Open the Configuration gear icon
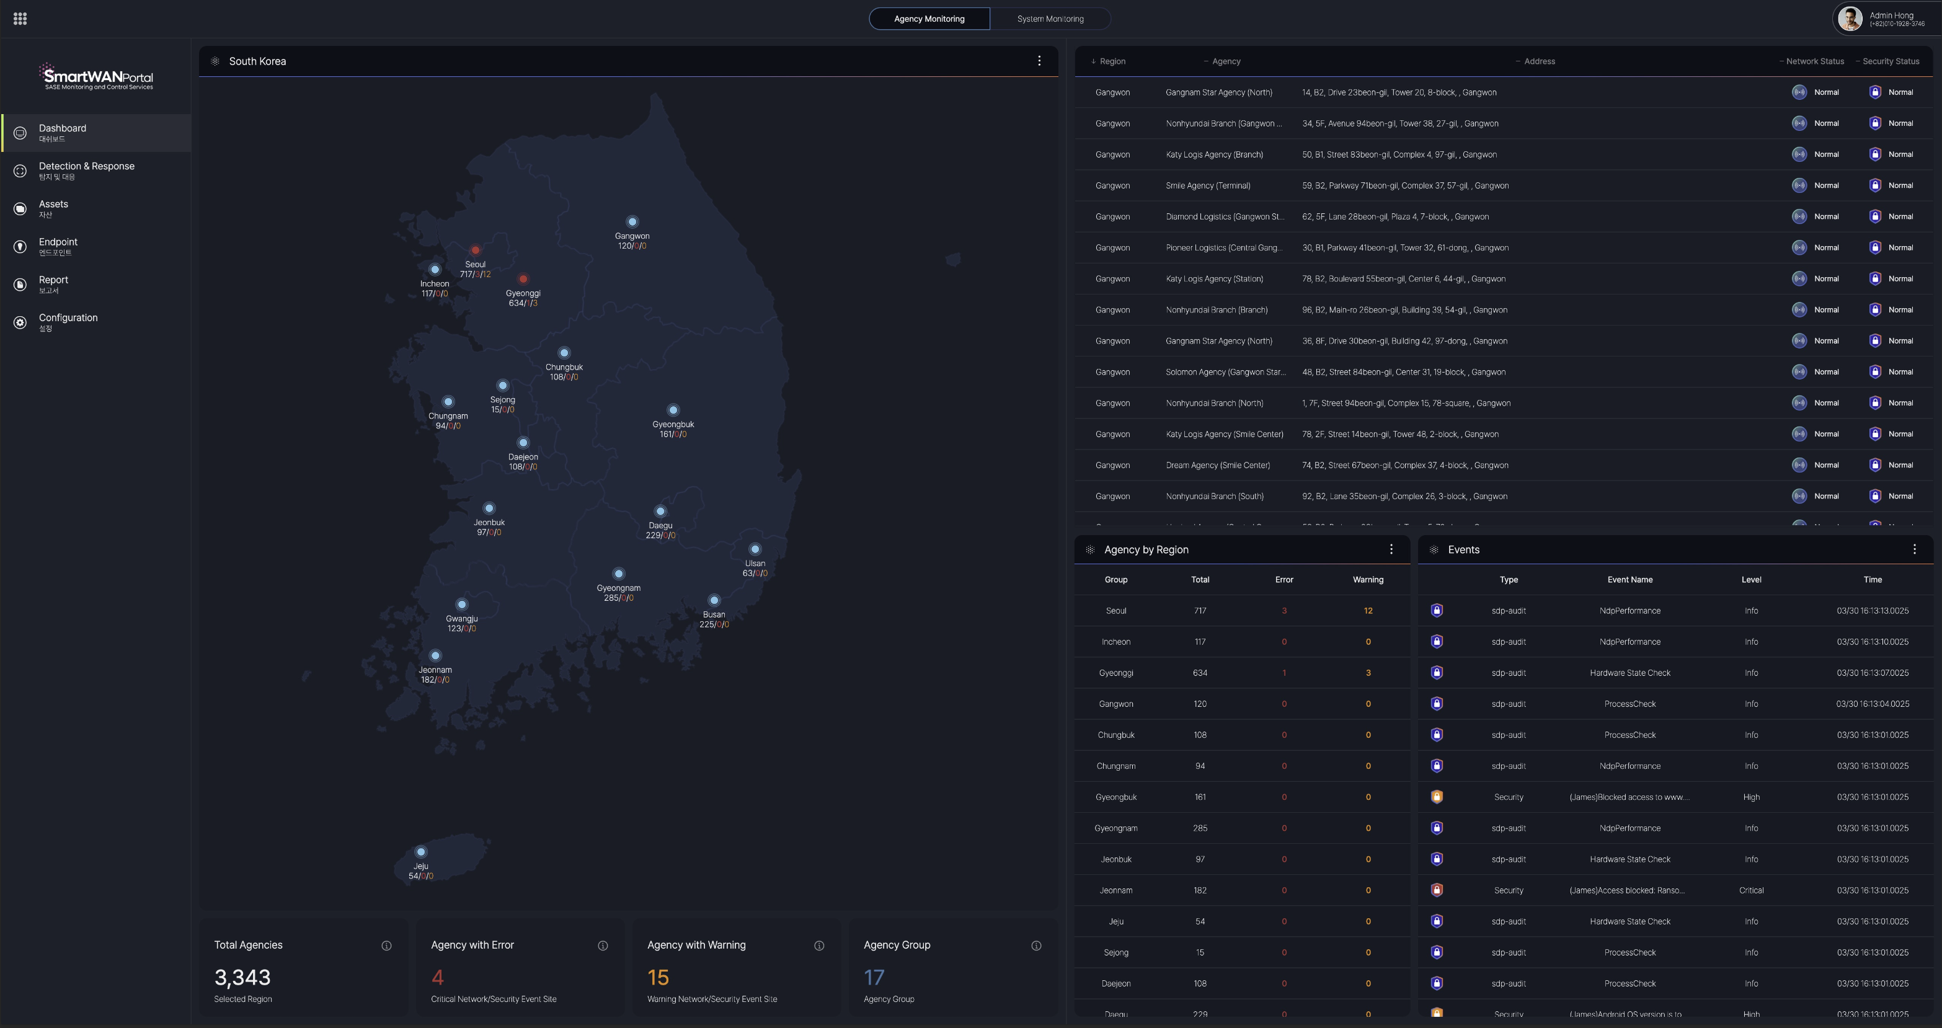This screenshot has width=1942, height=1028. pos(20,322)
